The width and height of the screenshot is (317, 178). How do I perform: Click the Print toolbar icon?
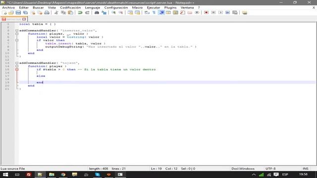tap(47, 13)
